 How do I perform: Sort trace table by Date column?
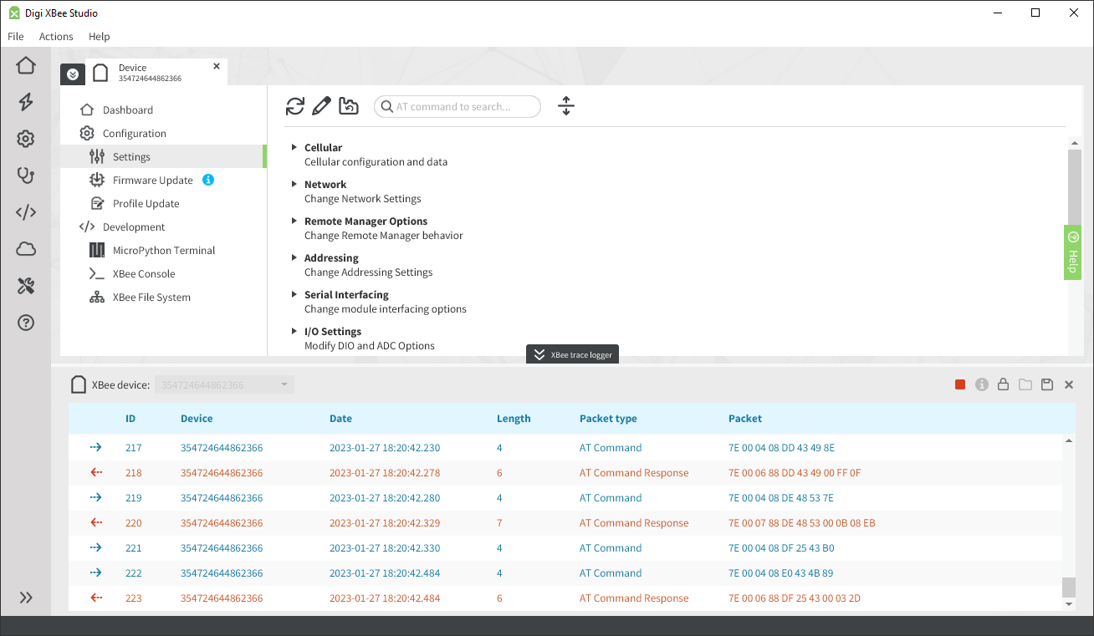click(x=340, y=419)
